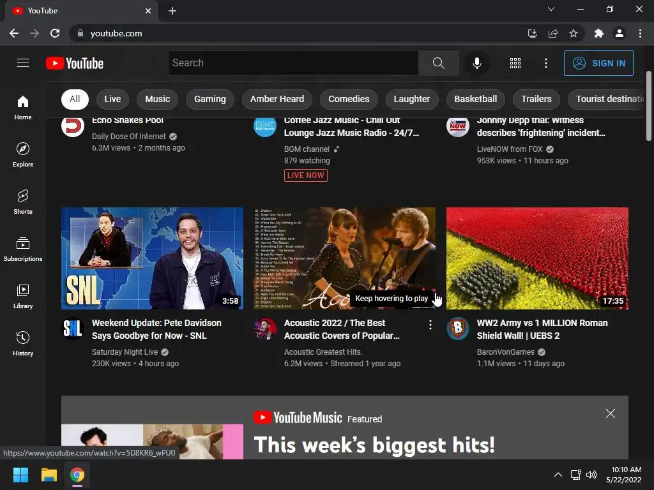This screenshot has width=654, height=490.
Task: Open Daily Dose Of Internet channel avatar
Action: coord(73,126)
